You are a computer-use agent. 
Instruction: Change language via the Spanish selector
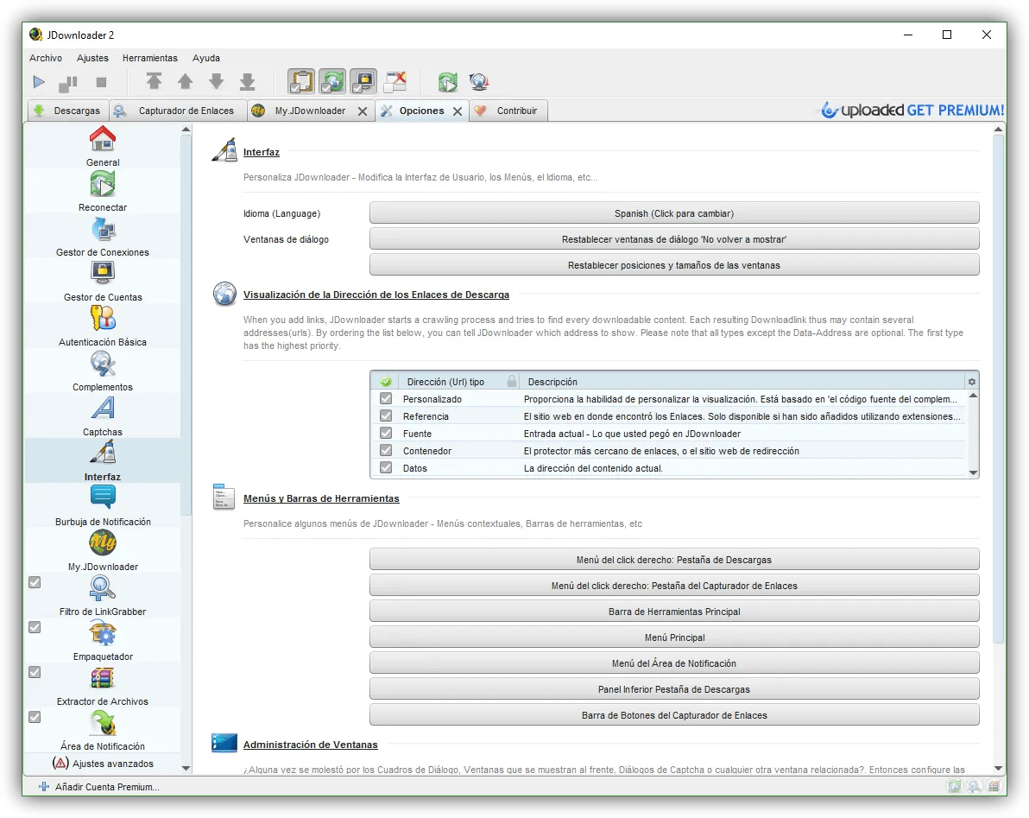click(673, 212)
